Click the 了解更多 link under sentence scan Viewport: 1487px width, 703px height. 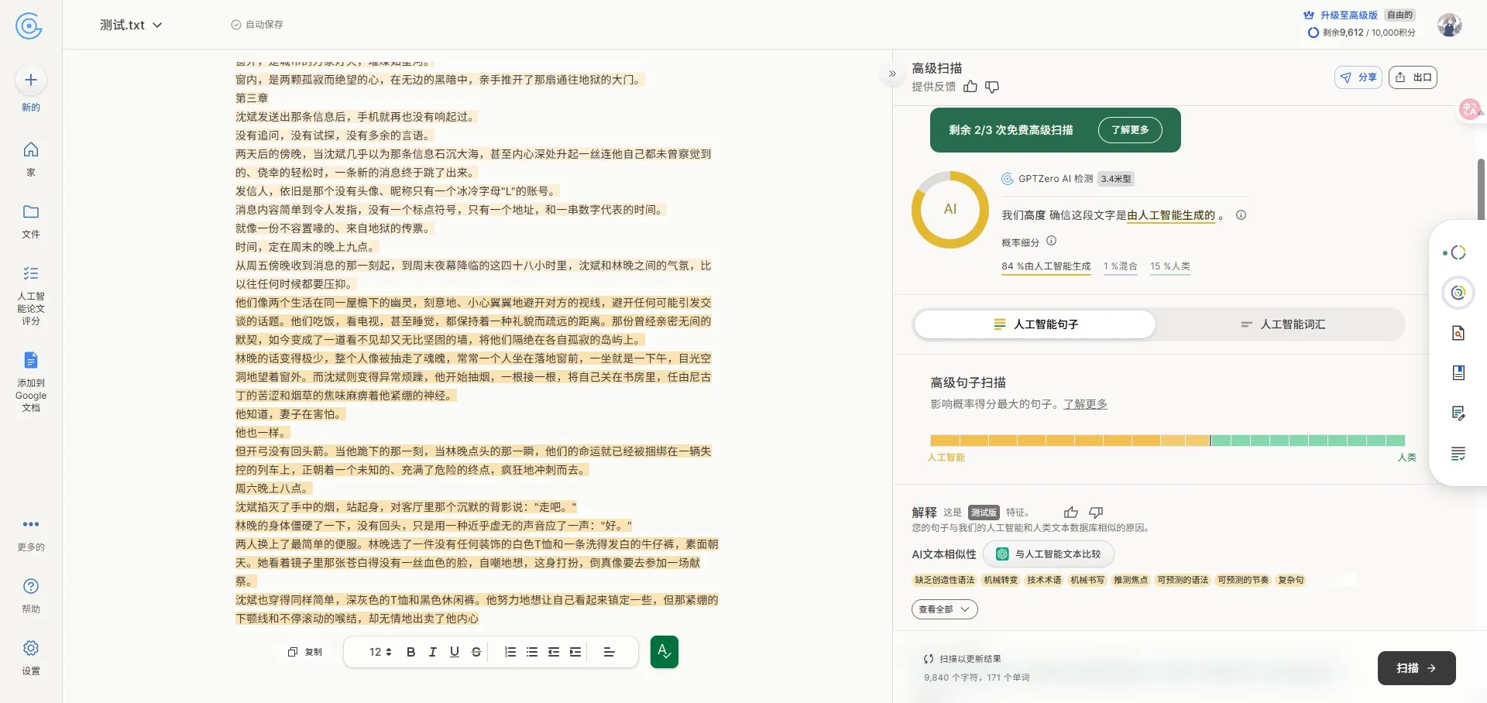pyautogui.click(x=1085, y=404)
